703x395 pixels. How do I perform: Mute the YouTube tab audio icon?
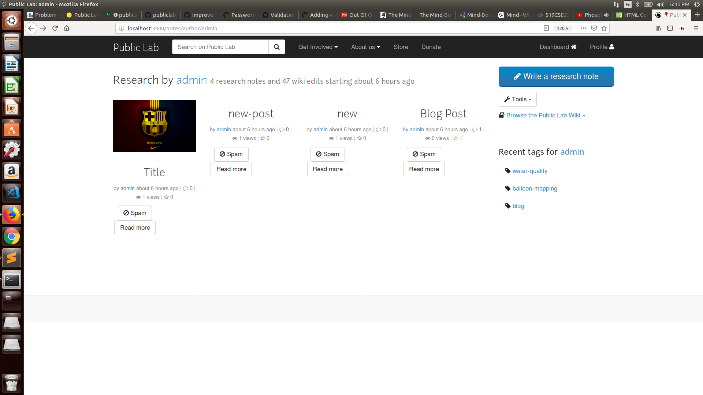607,15
